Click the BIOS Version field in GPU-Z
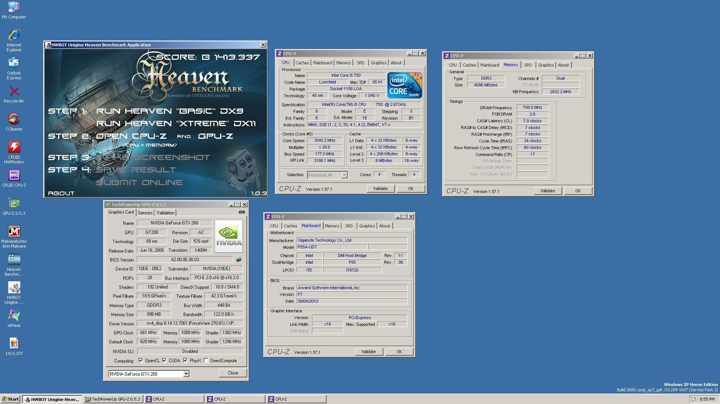Image resolution: width=720 pixels, height=404 pixels. click(185, 260)
